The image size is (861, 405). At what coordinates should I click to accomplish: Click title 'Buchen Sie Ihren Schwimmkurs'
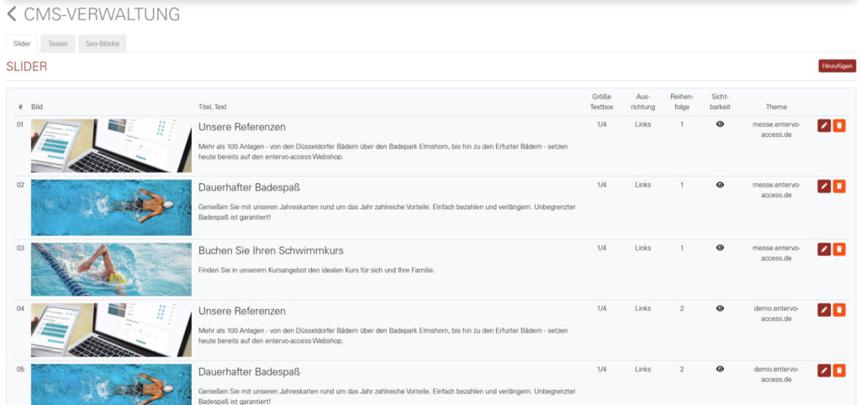tap(271, 250)
